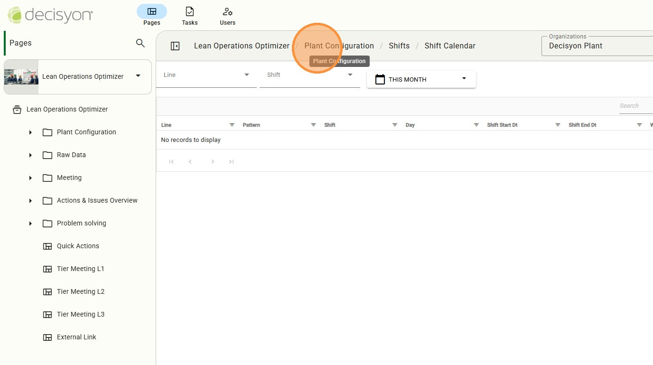Image resolution: width=653 pixels, height=365 pixels.
Task: Click the search magnifier in Pages panel
Action: click(140, 43)
